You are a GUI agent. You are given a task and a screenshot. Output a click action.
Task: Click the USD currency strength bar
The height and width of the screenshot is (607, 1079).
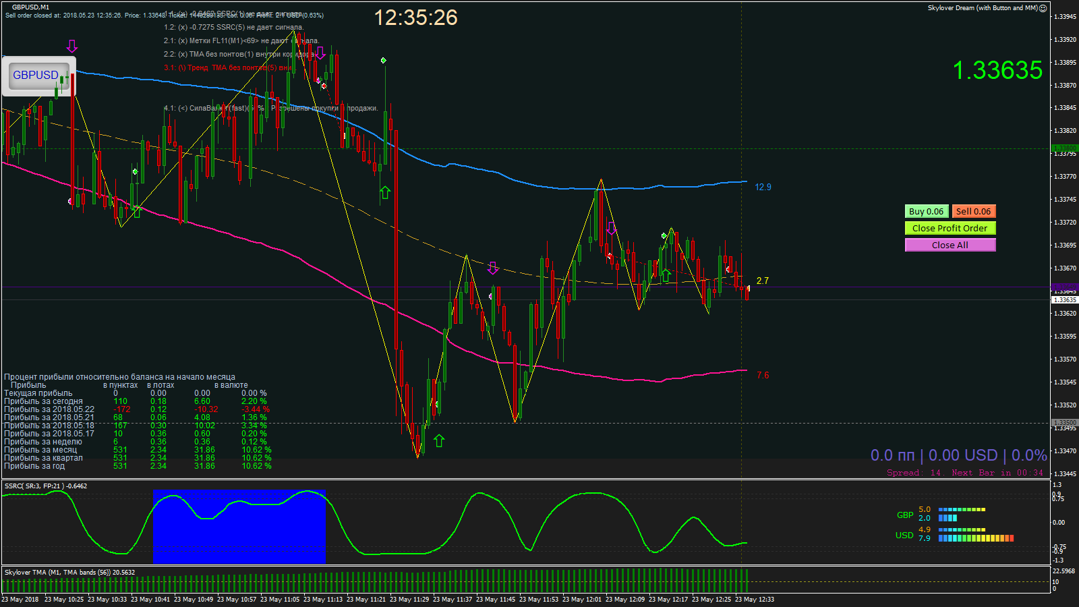(x=976, y=534)
